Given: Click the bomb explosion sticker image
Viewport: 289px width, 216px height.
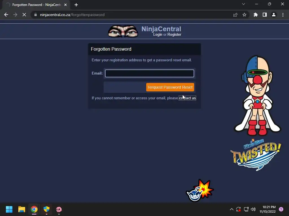Looking at the screenshot, I should [x=200, y=190].
